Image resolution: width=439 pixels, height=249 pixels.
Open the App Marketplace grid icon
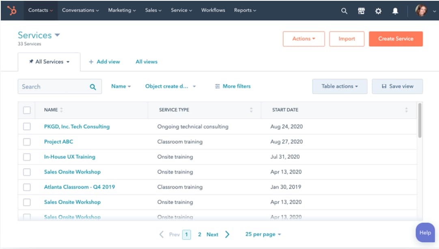[361, 11]
